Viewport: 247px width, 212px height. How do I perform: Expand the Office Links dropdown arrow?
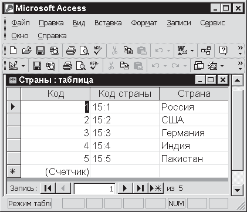[192, 51]
